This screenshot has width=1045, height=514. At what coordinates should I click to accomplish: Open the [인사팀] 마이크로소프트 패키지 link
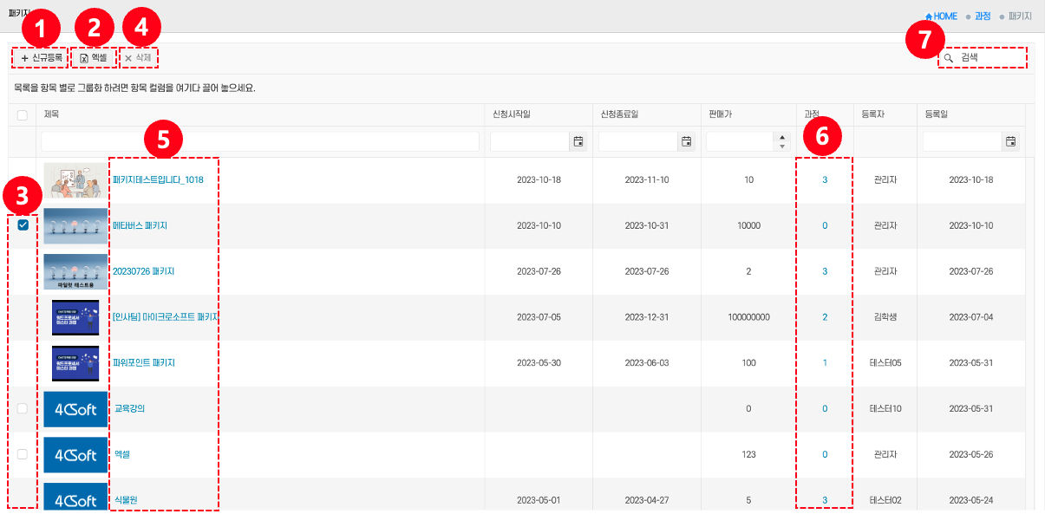click(165, 317)
